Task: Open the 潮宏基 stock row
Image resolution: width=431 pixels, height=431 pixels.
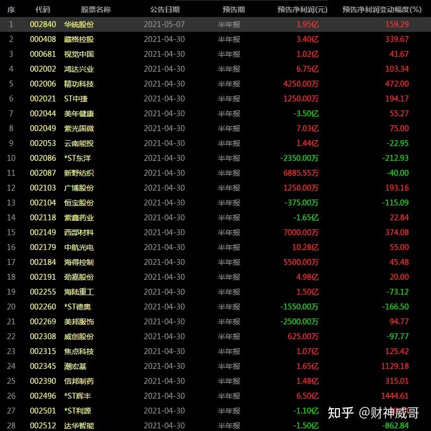Action: (215, 366)
